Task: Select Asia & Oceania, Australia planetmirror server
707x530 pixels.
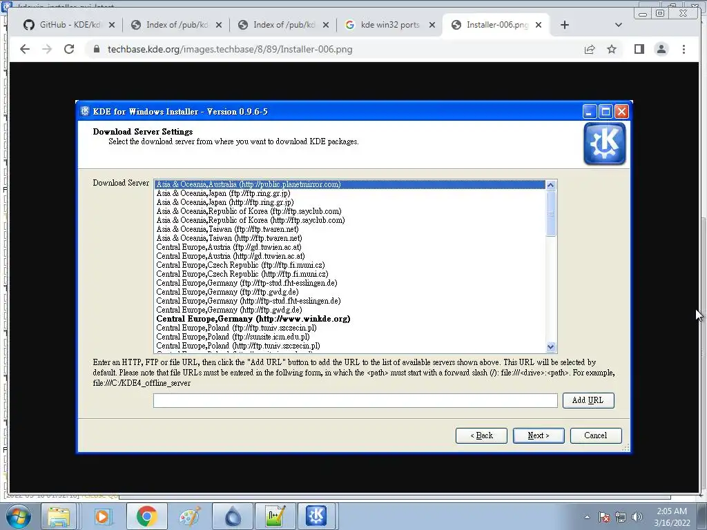Action: pyautogui.click(x=349, y=184)
